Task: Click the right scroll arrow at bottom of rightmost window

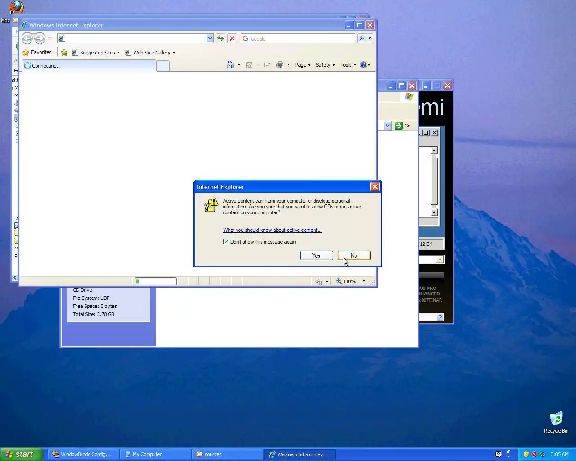Action: pyautogui.click(x=441, y=317)
